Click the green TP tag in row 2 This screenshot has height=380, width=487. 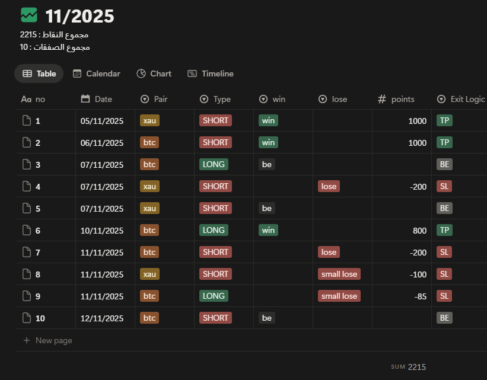click(444, 142)
